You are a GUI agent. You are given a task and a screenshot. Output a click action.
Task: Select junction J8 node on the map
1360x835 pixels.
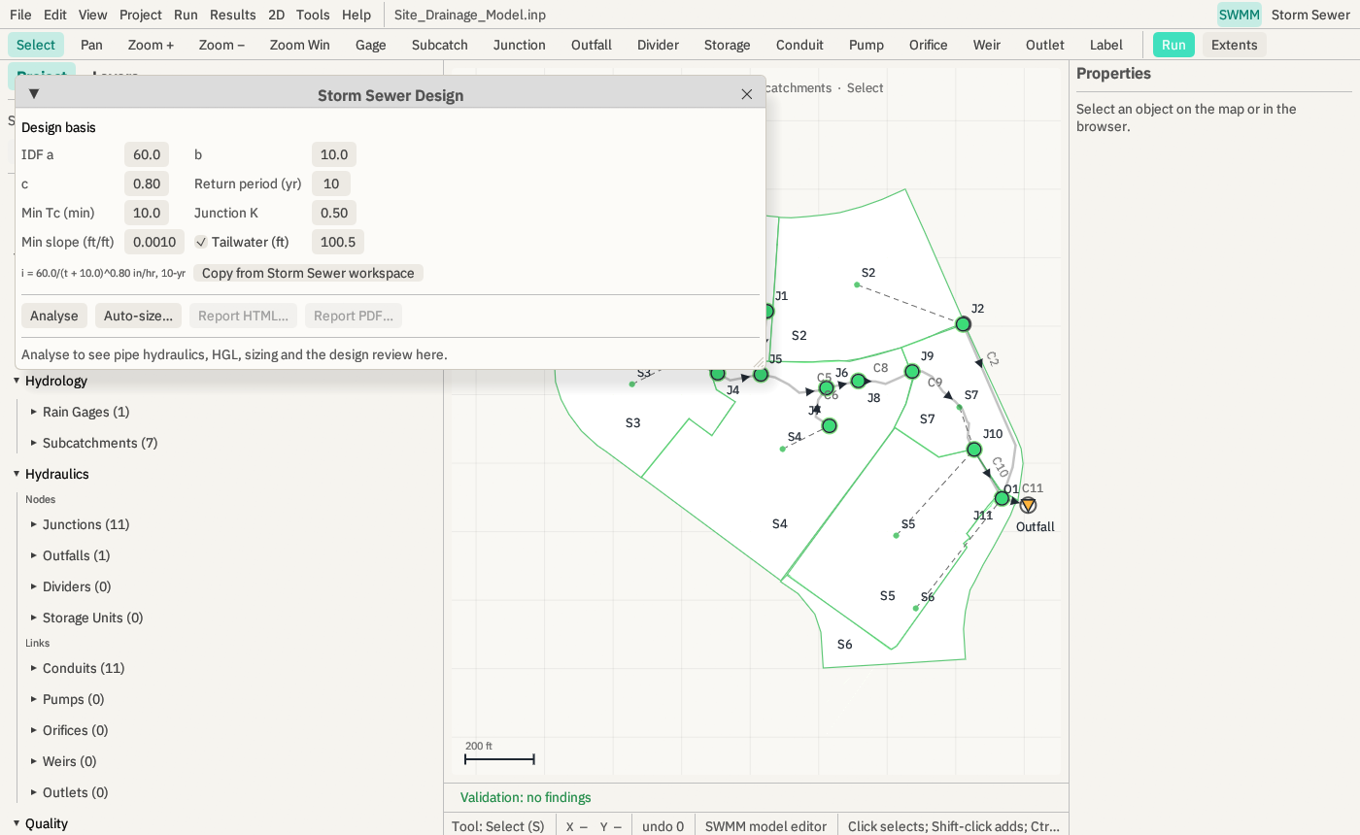[x=858, y=381]
